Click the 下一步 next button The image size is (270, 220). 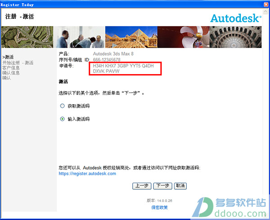point(162,186)
